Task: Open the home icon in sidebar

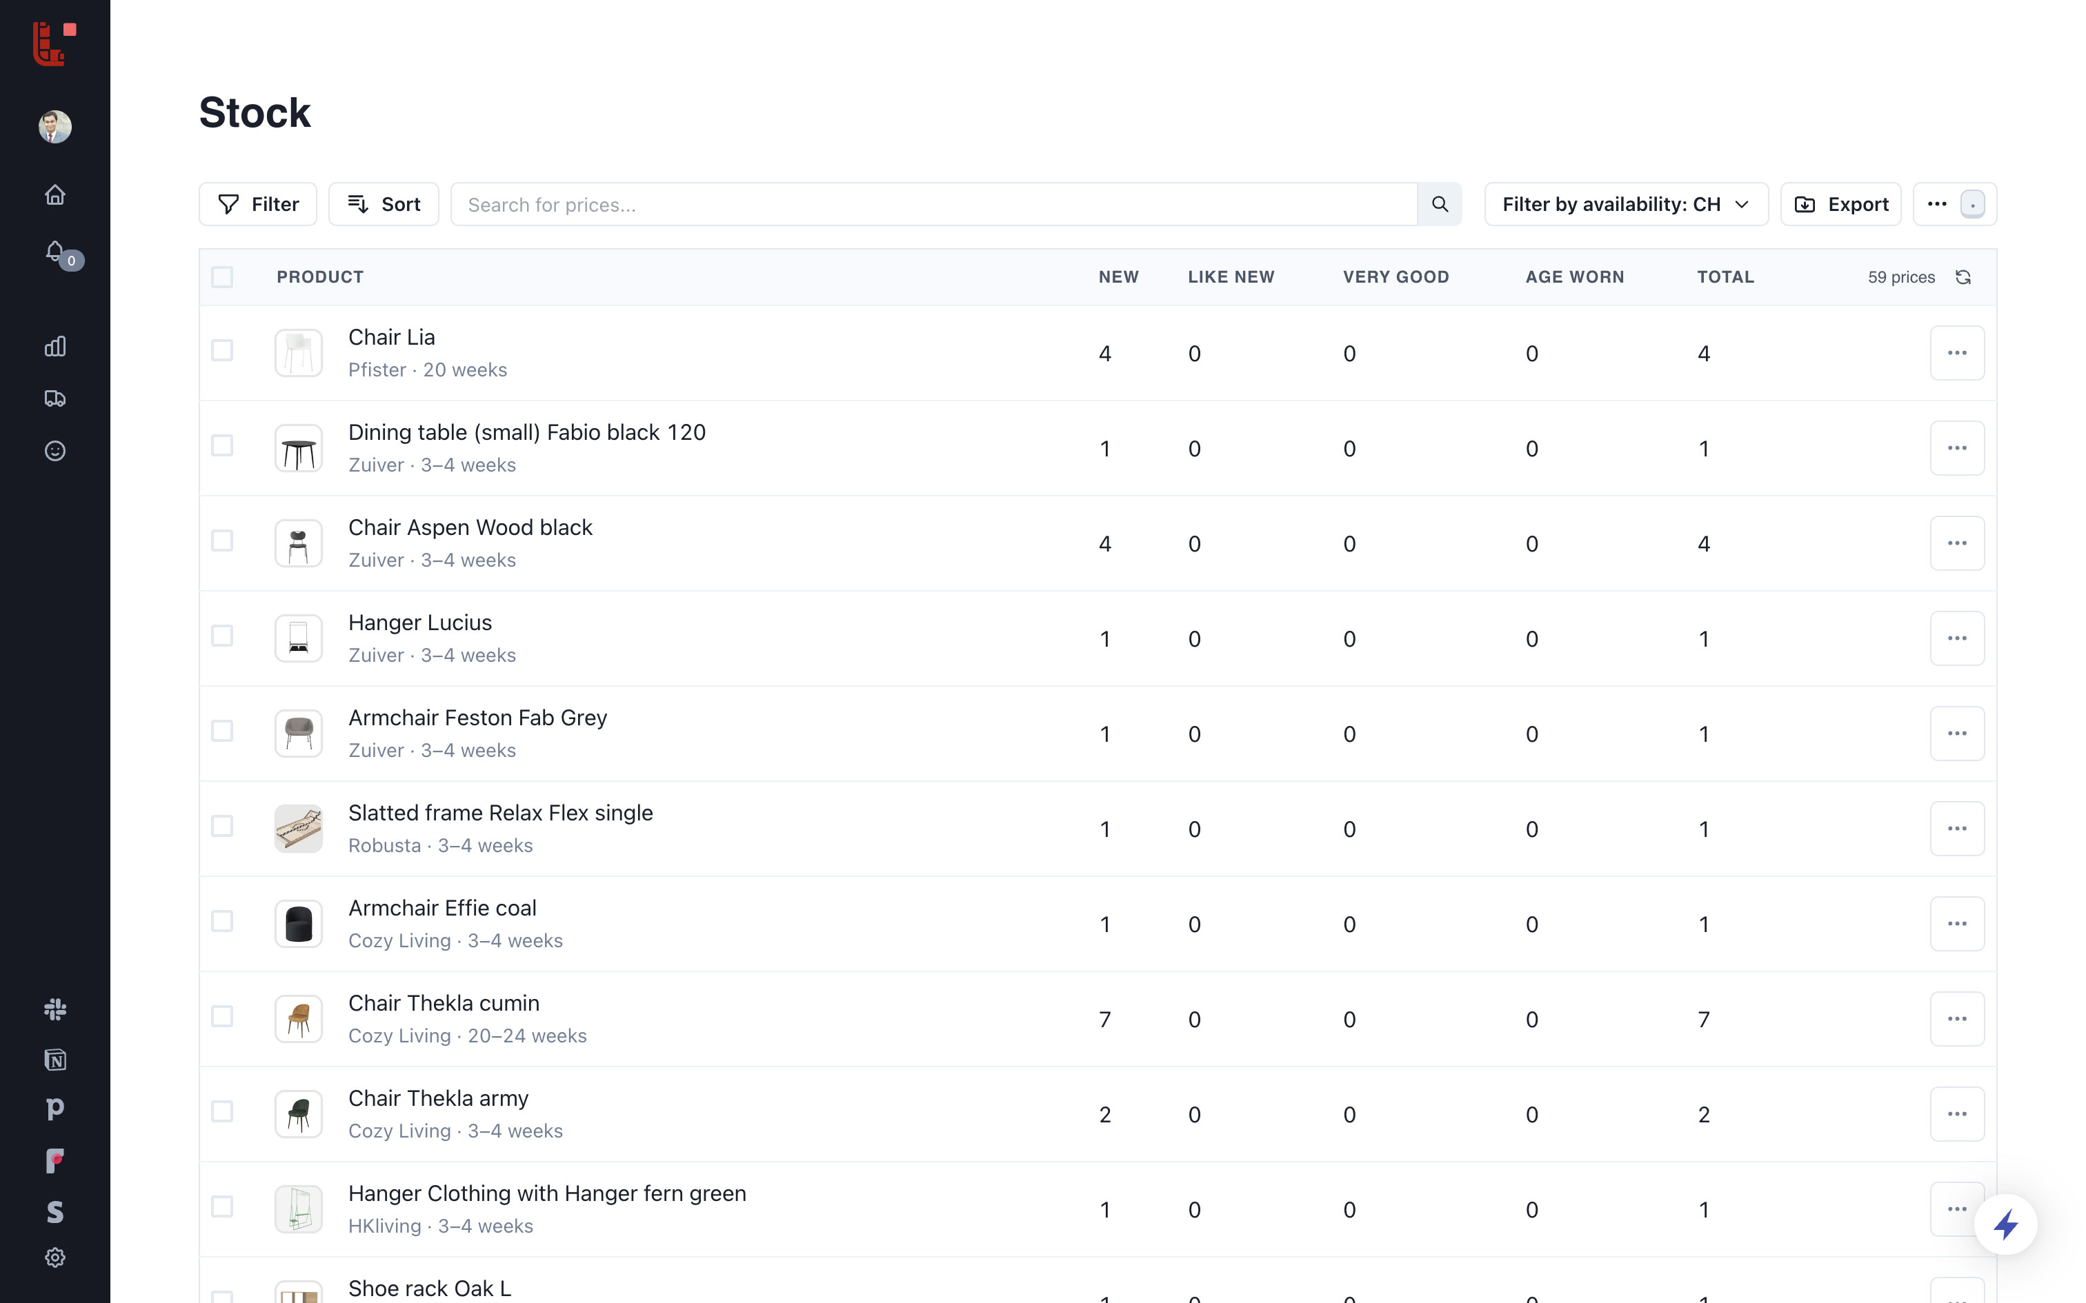Action: pyautogui.click(x=55, y=194)
